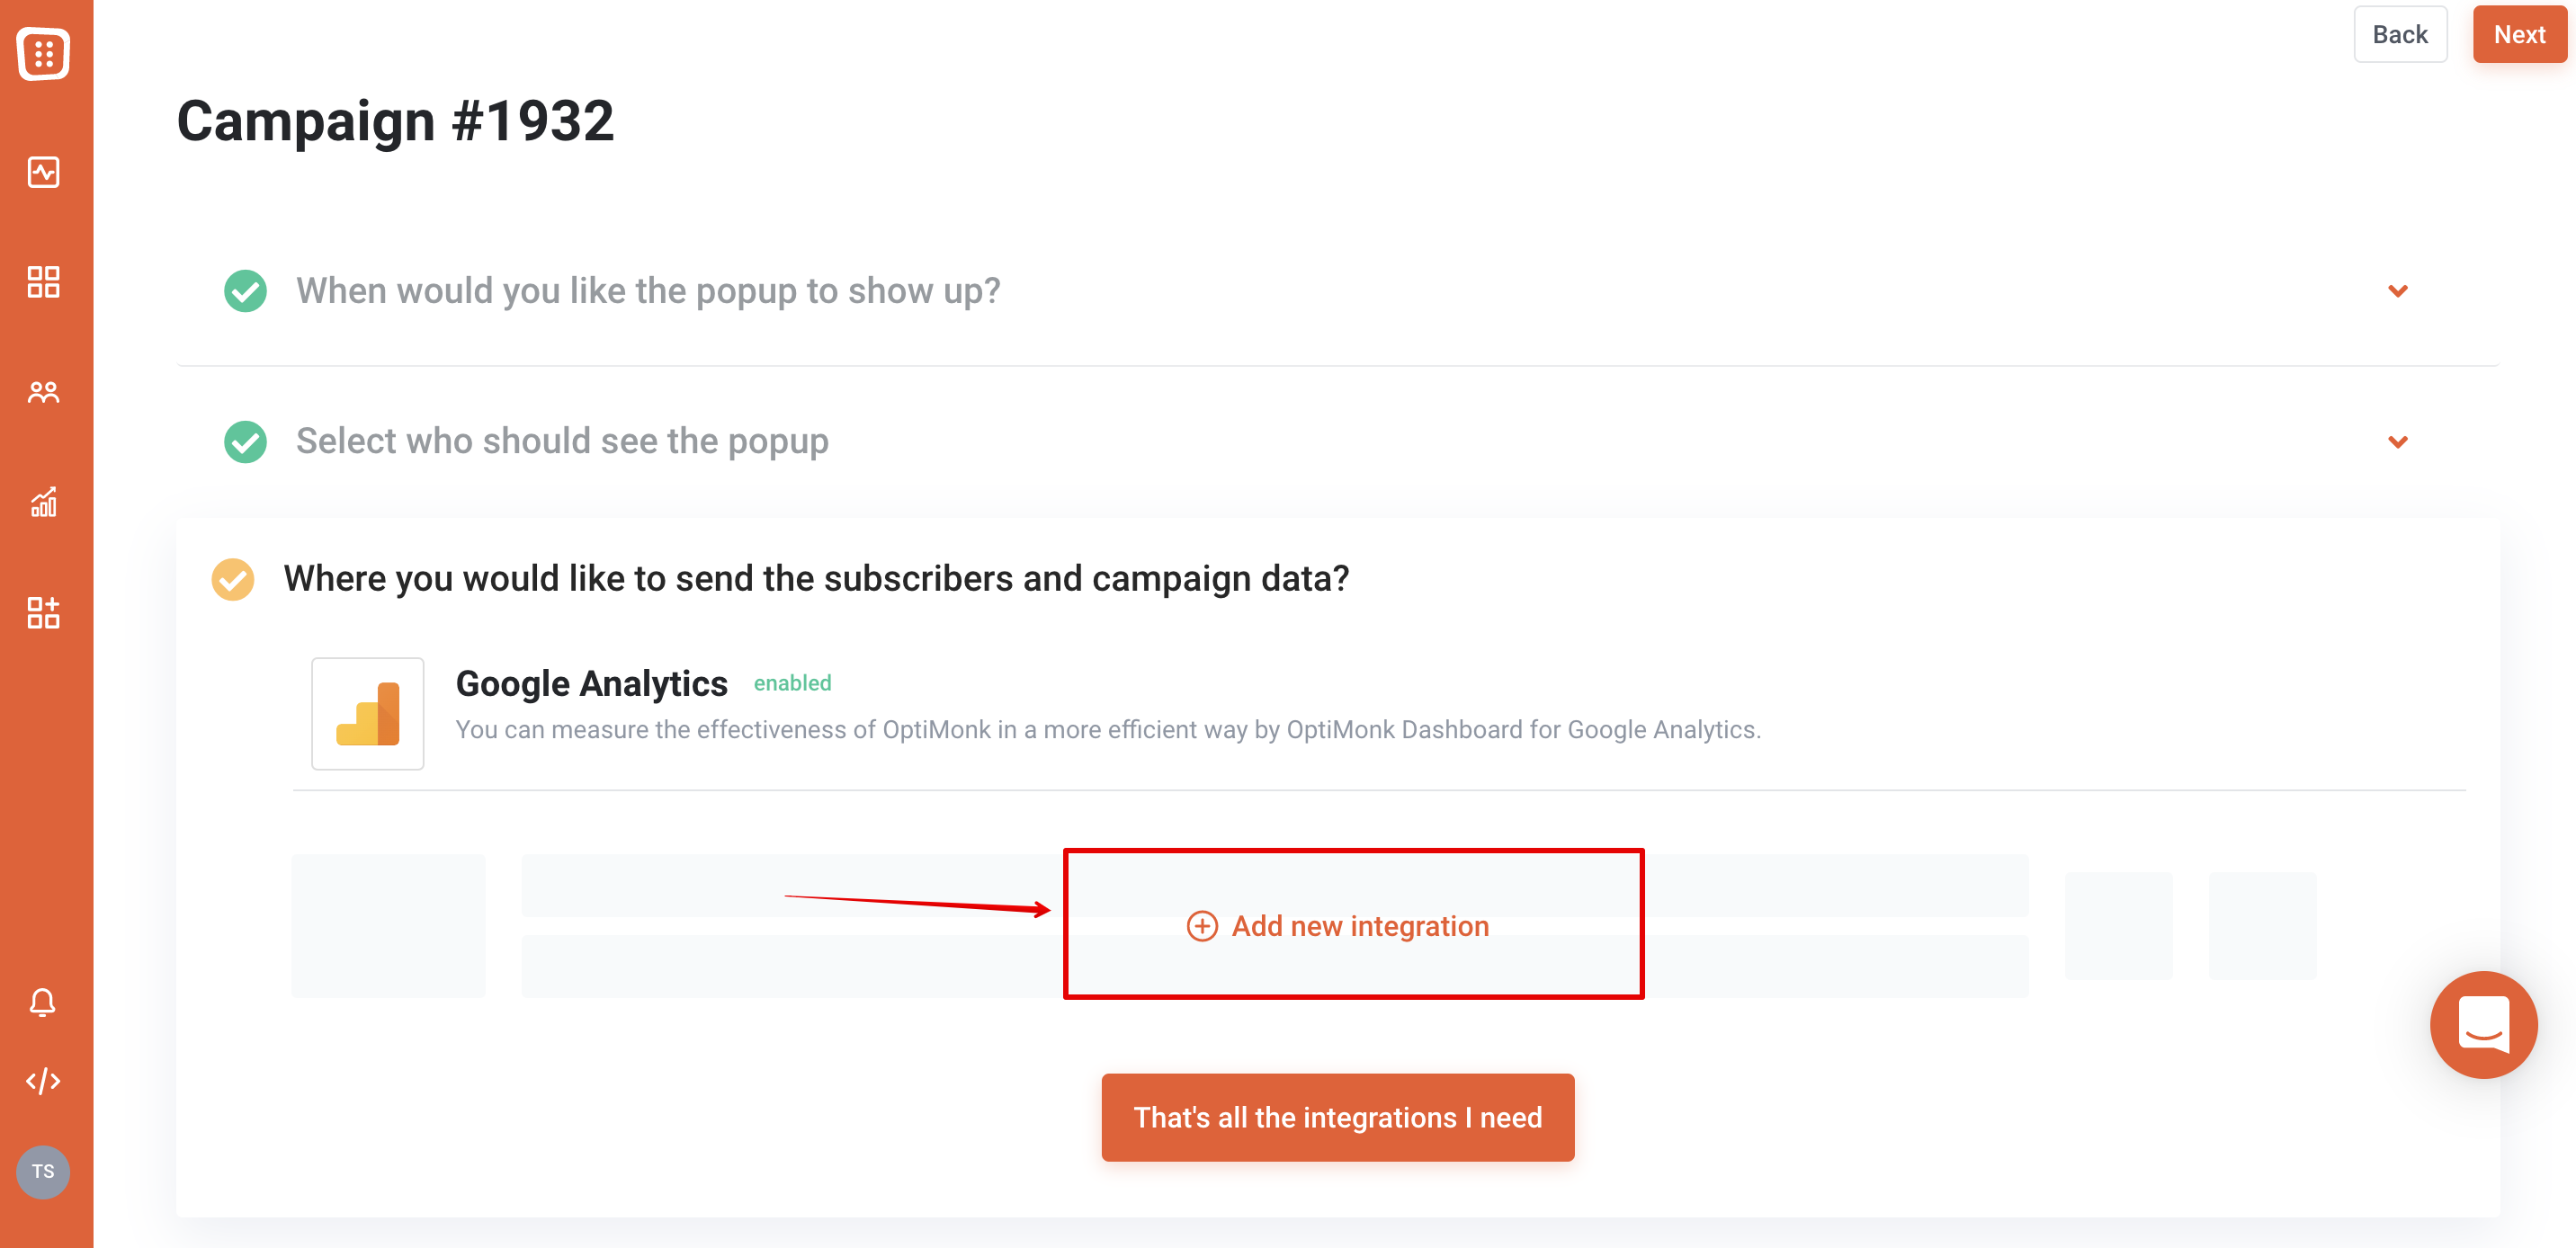Open notifications bell icon
This screenshot has width=2576, height=1248.
click(x=43, y=1002)
